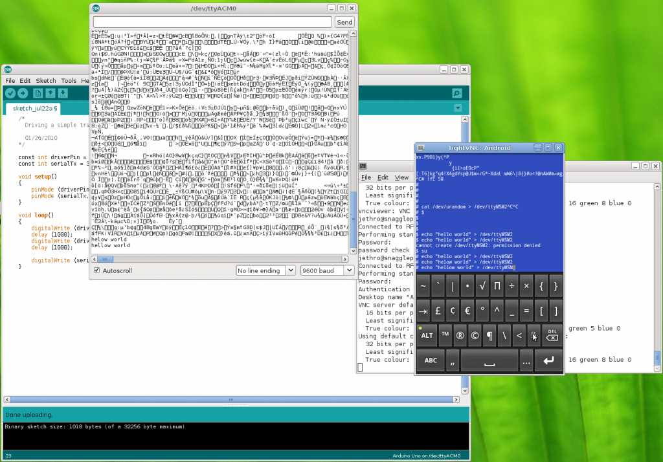The height and width of the screenshot is (462, 663).
Task: Click the Arduino editor horizontal scrollbar
Action: pyautogui.click(x=231, y=399)
